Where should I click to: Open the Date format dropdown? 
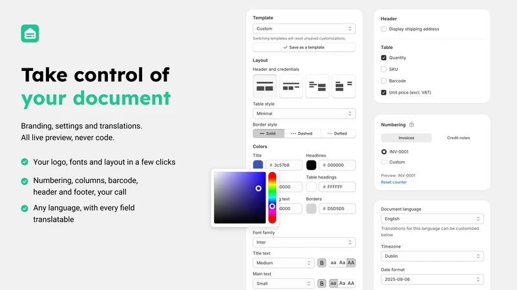pyautogui.click(x=432, y=280)
